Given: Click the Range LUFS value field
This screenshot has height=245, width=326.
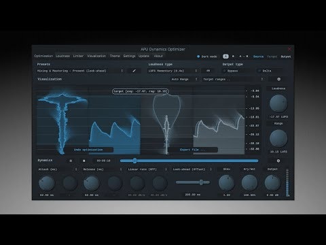Looking at the screenshot, I should tap(278, 152).
